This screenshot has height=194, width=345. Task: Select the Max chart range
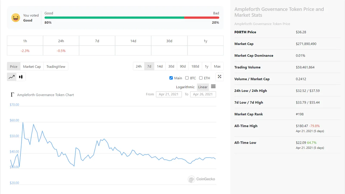click(x=217, y=66)
